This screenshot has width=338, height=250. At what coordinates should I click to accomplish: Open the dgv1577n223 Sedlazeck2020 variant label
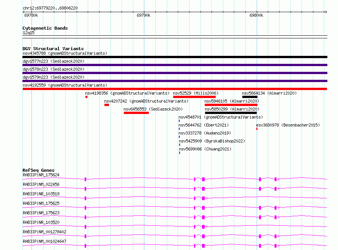[x=54, y=61]
